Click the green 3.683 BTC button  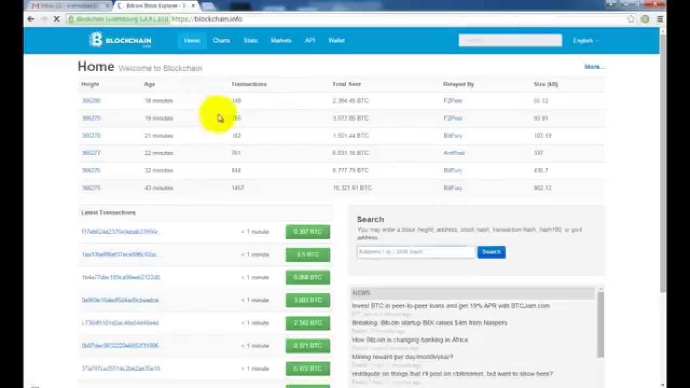pos(307,300)
